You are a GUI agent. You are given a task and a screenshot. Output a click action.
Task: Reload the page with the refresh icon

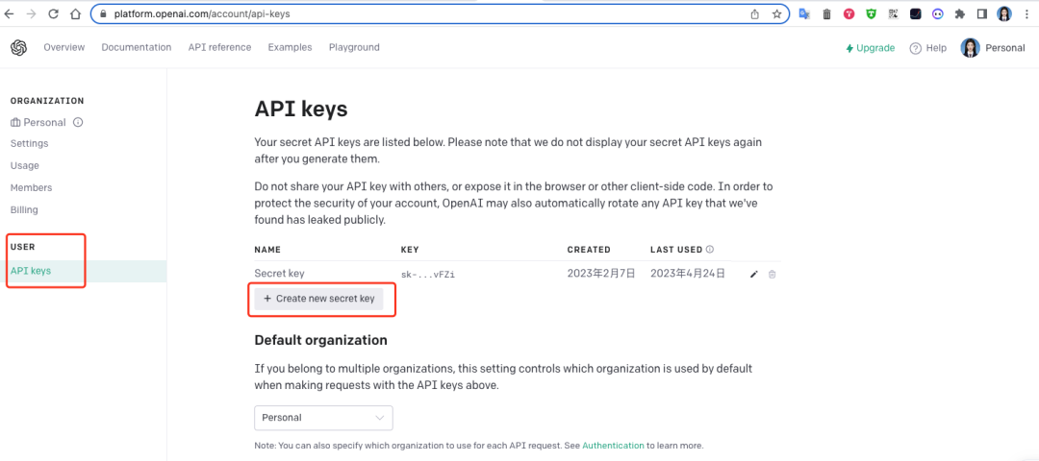[x=53, y=14]
